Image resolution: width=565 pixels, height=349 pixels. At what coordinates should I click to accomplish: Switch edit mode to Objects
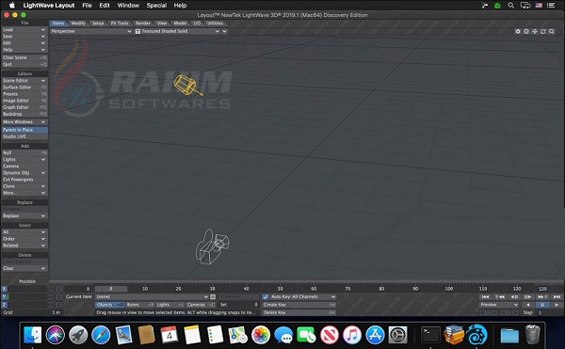tap(110, 305)
